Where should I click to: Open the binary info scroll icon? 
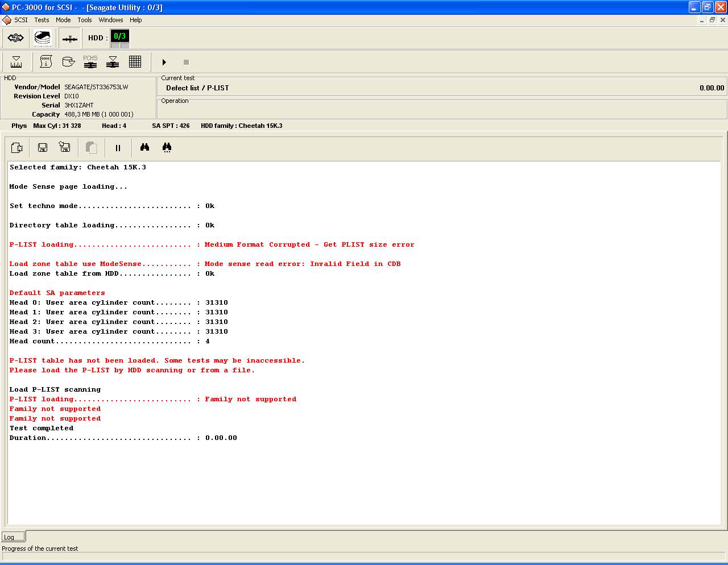click(x=45, y=62)
